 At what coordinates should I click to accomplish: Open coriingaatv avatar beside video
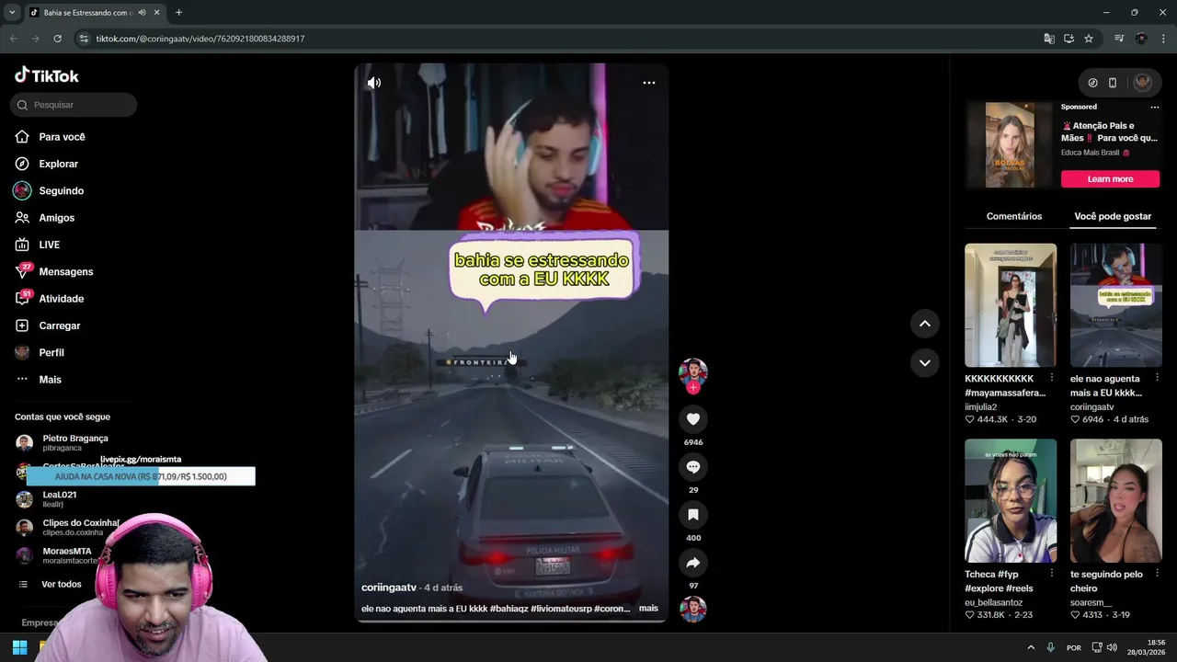693,371
